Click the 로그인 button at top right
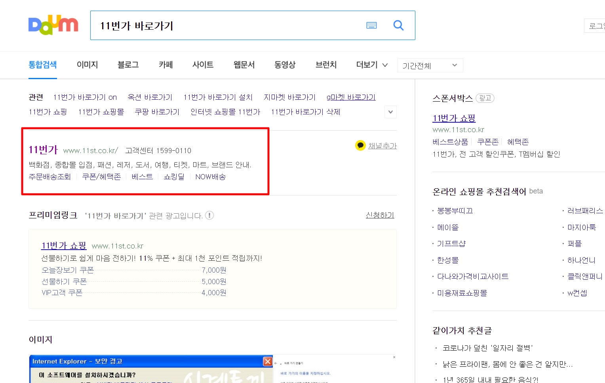Screen dimensions: 605x383 (x=595, y=26)
